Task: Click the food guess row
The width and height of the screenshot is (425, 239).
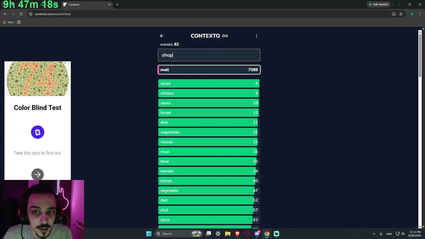Action: point(209,161)
